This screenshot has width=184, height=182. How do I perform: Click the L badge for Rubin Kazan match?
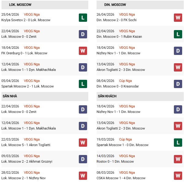click(178, 34)
